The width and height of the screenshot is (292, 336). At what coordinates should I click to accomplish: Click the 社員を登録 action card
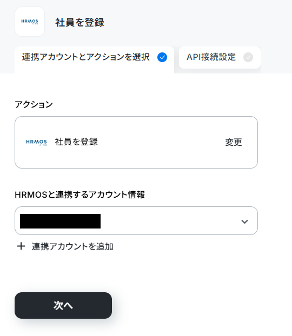136,142
